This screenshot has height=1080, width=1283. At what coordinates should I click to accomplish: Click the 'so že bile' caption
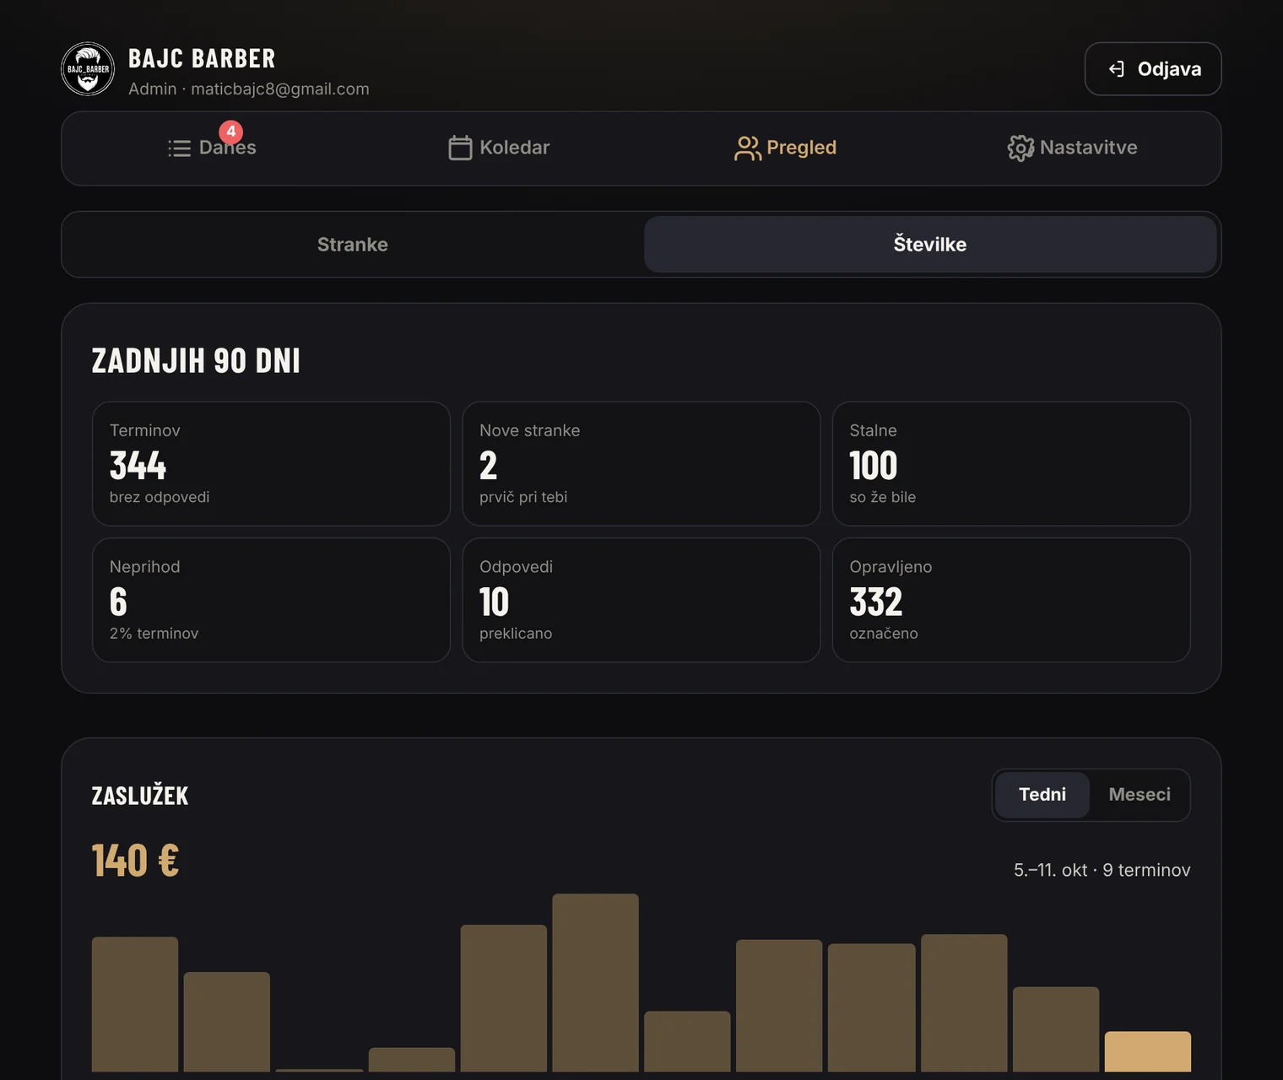click(883, 497)
